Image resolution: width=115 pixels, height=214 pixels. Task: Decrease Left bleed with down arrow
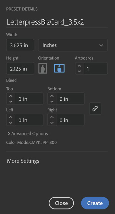tap(11, 123)
